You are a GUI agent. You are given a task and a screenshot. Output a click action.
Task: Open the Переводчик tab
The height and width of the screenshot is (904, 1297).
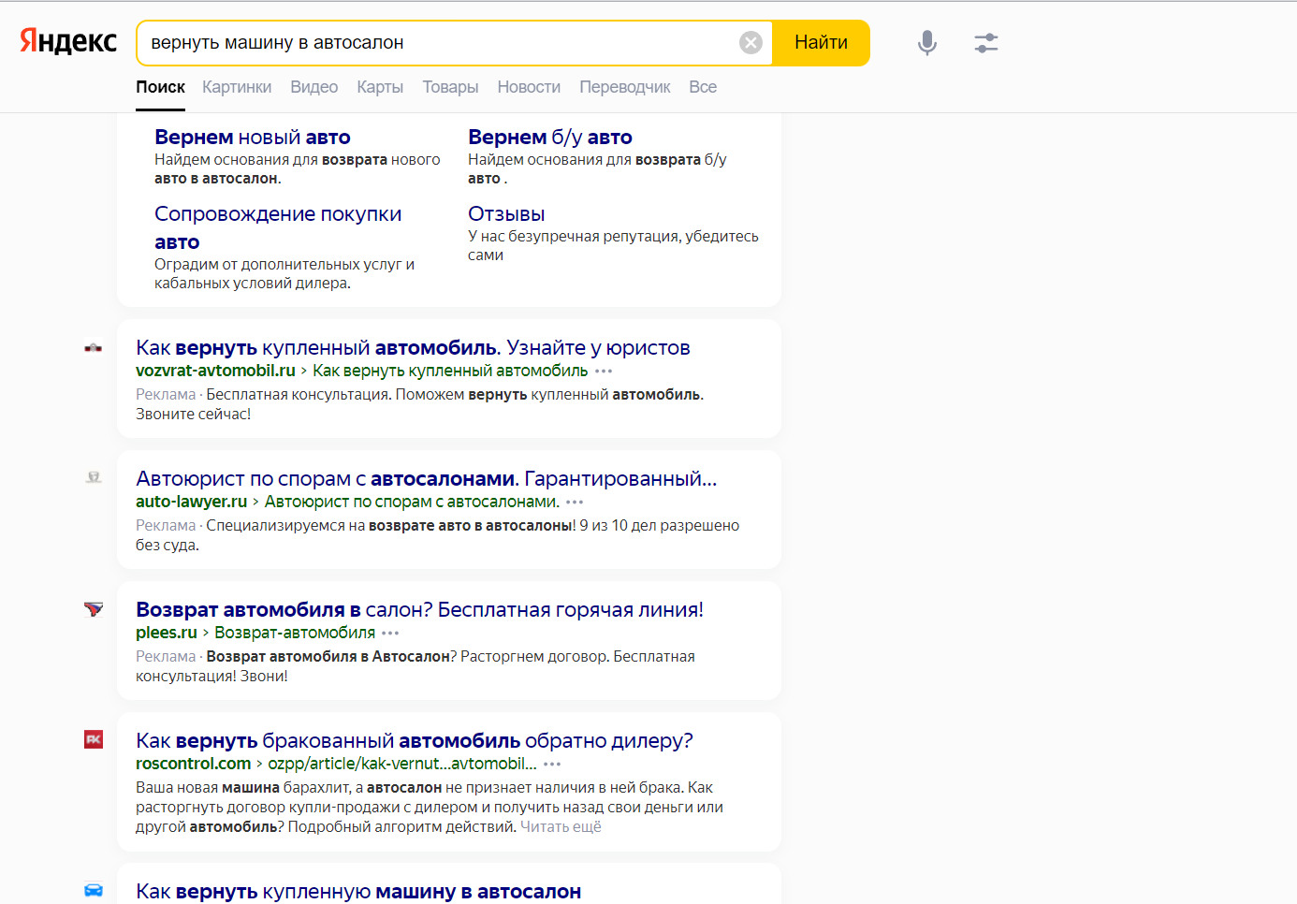click(x=625, y=87)
